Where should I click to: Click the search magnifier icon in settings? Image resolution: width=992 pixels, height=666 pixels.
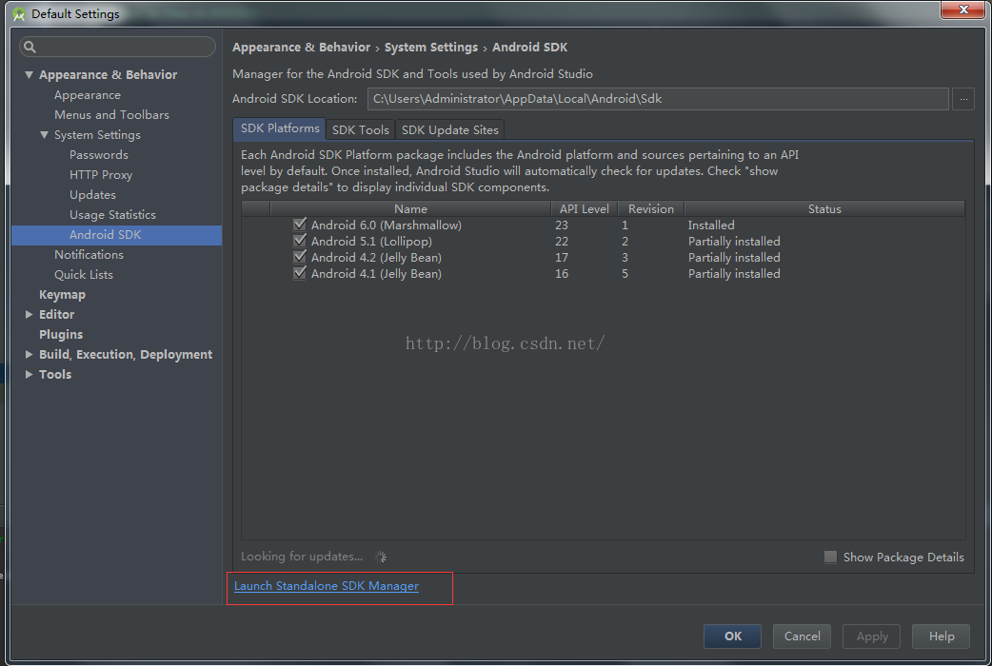tap(30, 47)
